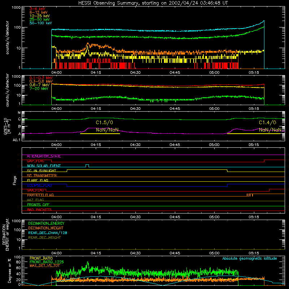This screenshot has width=289, height=289.
Task: Click the 04:45 tick under the MeV panel
Action: pos(175,109)
